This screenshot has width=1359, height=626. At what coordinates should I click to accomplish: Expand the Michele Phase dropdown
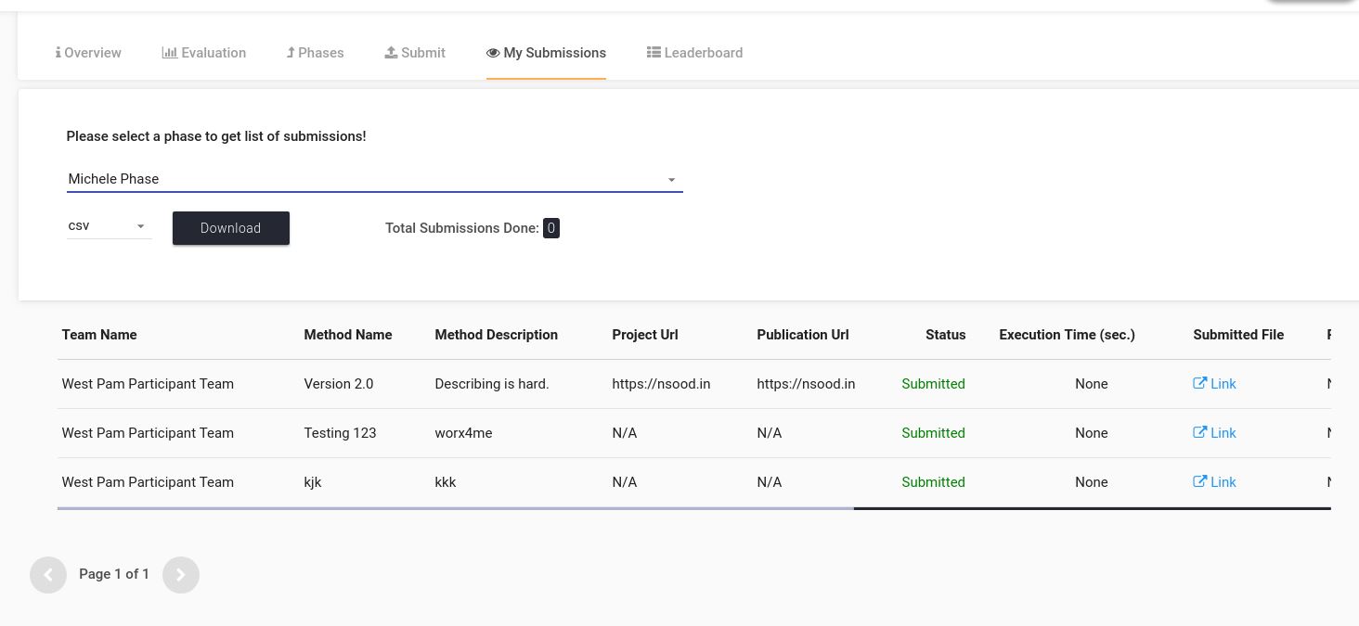(x=374, y=179)
